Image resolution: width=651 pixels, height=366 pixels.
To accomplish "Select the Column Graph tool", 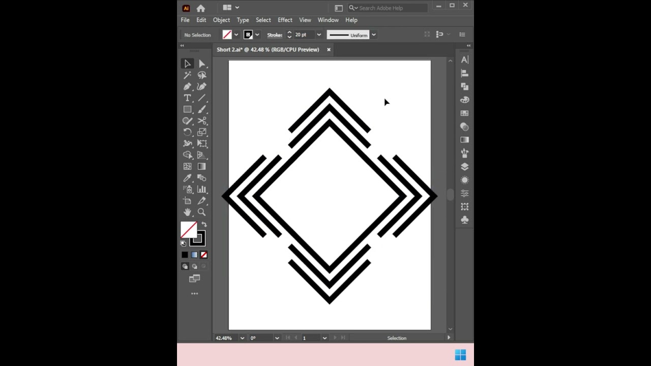I will click(202, 190).
